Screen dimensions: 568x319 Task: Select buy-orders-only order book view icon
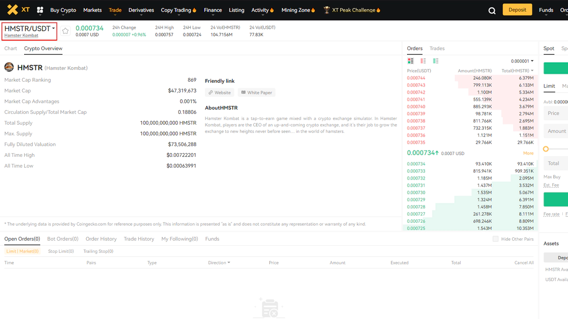point(435,61)
